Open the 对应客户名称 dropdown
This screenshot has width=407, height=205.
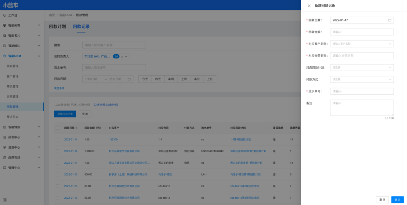click(362, 44)
